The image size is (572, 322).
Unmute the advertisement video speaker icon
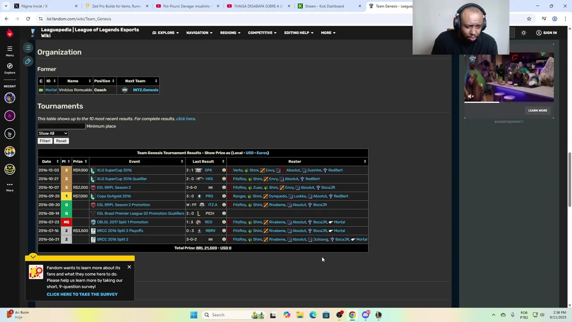471,96
